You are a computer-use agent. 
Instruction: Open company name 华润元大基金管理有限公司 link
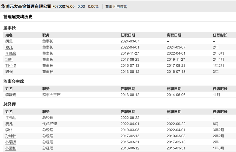[26, 7]
